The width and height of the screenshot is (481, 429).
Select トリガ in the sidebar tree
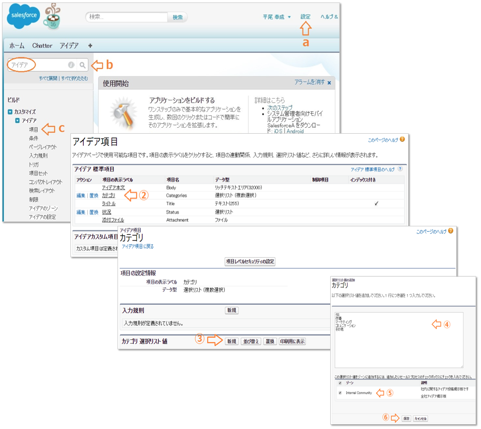click(34, 164)
